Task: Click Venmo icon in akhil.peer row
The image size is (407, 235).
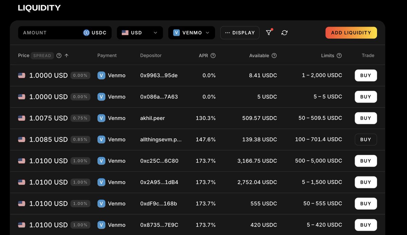Action: [101, 118]
